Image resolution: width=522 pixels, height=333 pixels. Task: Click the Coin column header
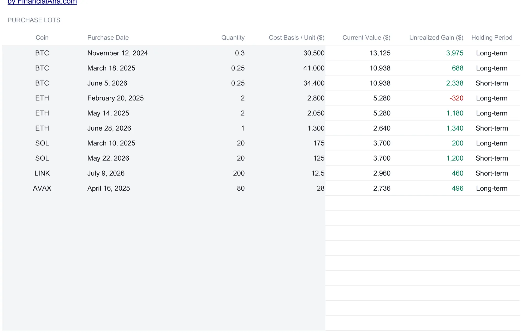(x=42, y=38)
